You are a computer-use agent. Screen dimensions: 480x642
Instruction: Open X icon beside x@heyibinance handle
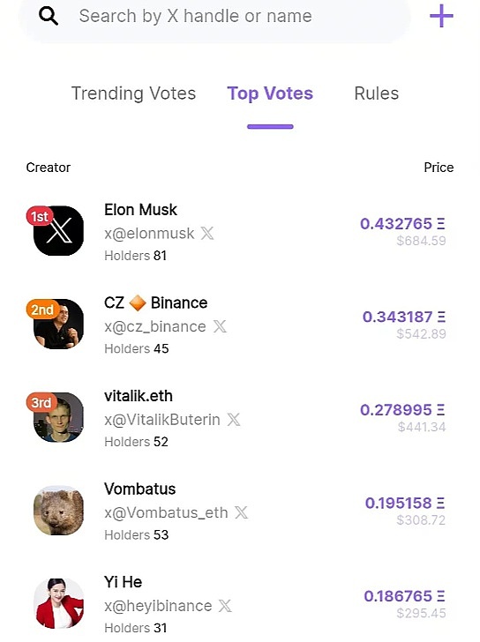point(225,606)
